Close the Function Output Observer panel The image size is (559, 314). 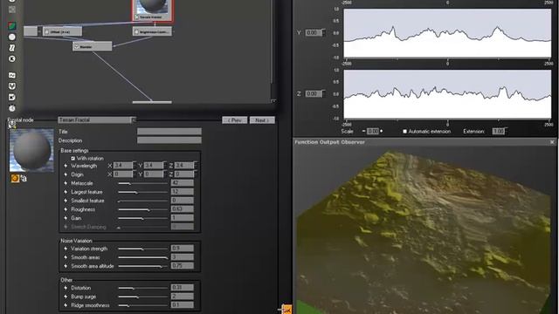[x=552, y=142]
